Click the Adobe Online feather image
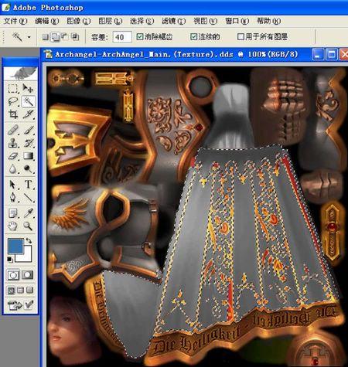The width and height of the screenshot is (348, 367). click(21, 73)
